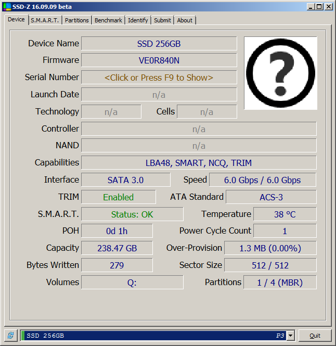Click the Quit button
The image size is (336, 346).
click(315, 336)
